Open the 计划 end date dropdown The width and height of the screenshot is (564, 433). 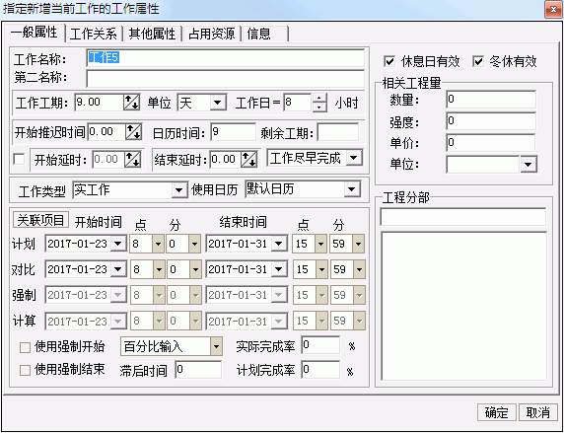(279, 244)
